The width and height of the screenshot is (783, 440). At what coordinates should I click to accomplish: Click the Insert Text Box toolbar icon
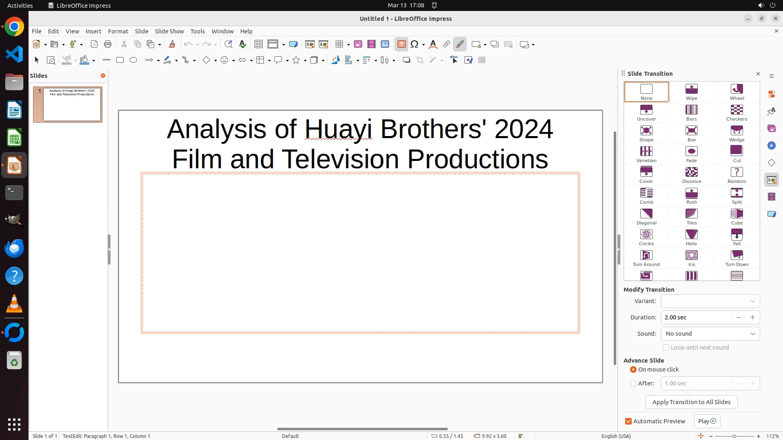tap(401, 44)
